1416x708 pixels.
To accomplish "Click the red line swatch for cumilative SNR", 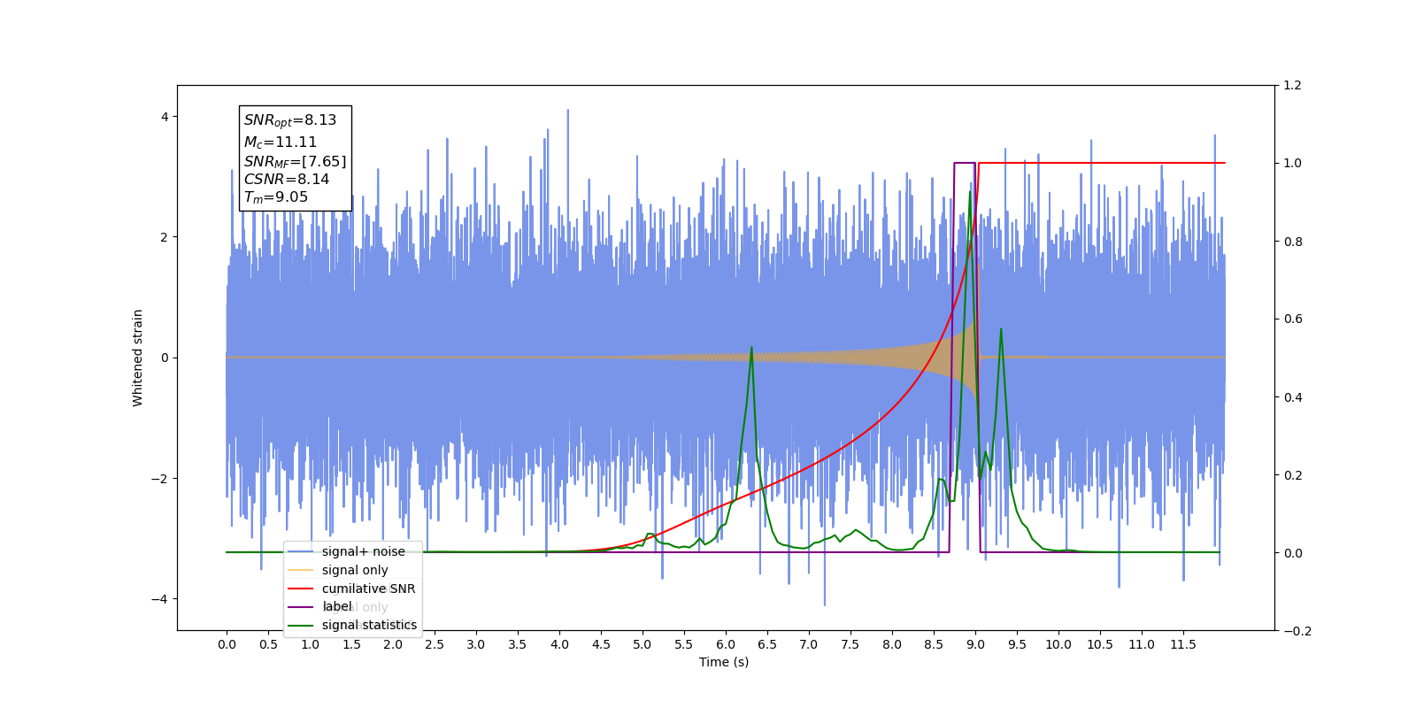I will [x=301, y=589].
